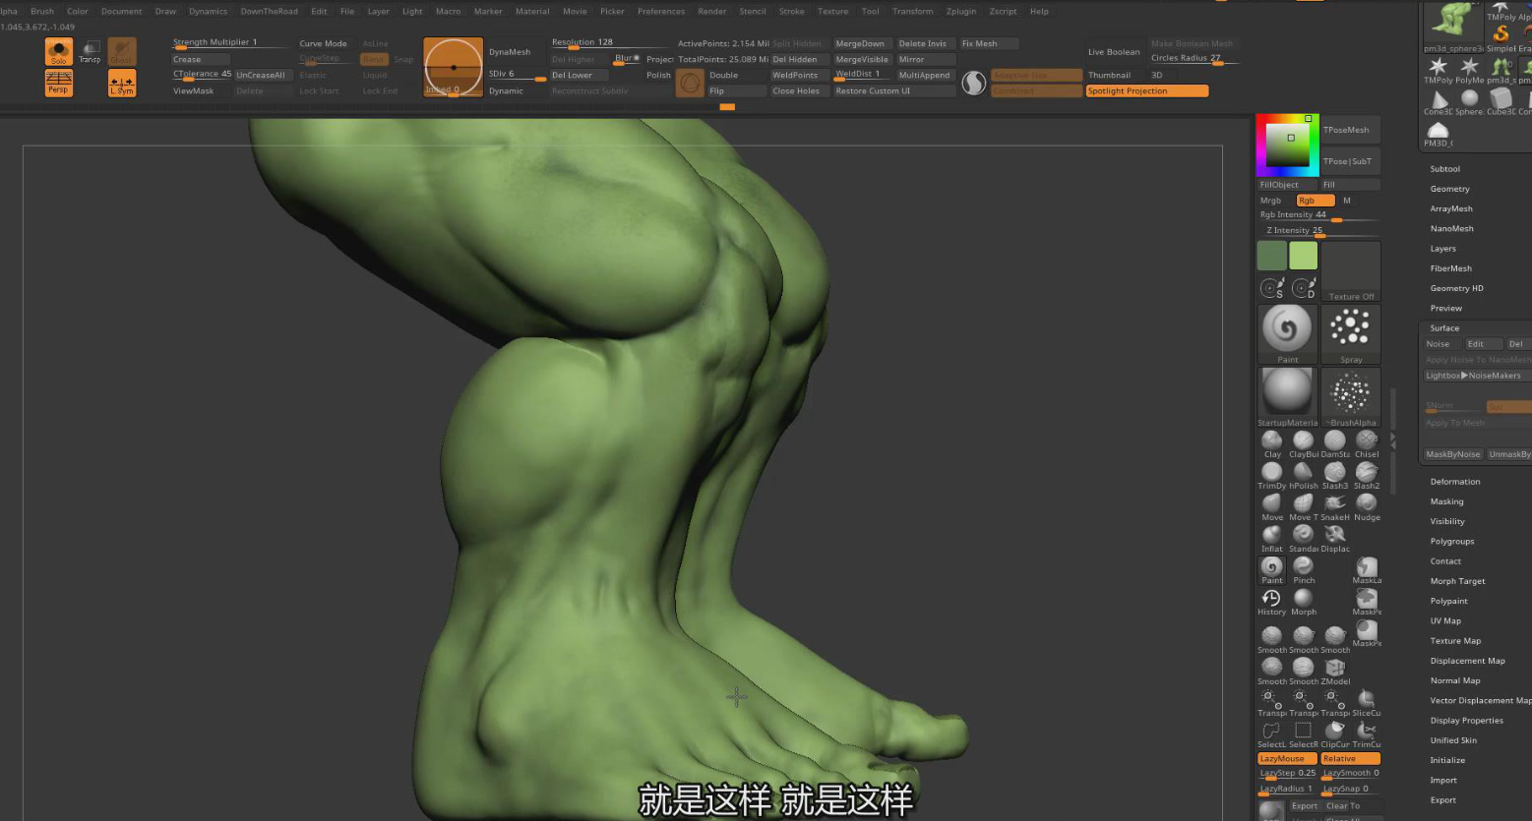This screenshot has height=821, width=1532.
Task: Select the Slash2 brush
Action: click(1367, 476)
